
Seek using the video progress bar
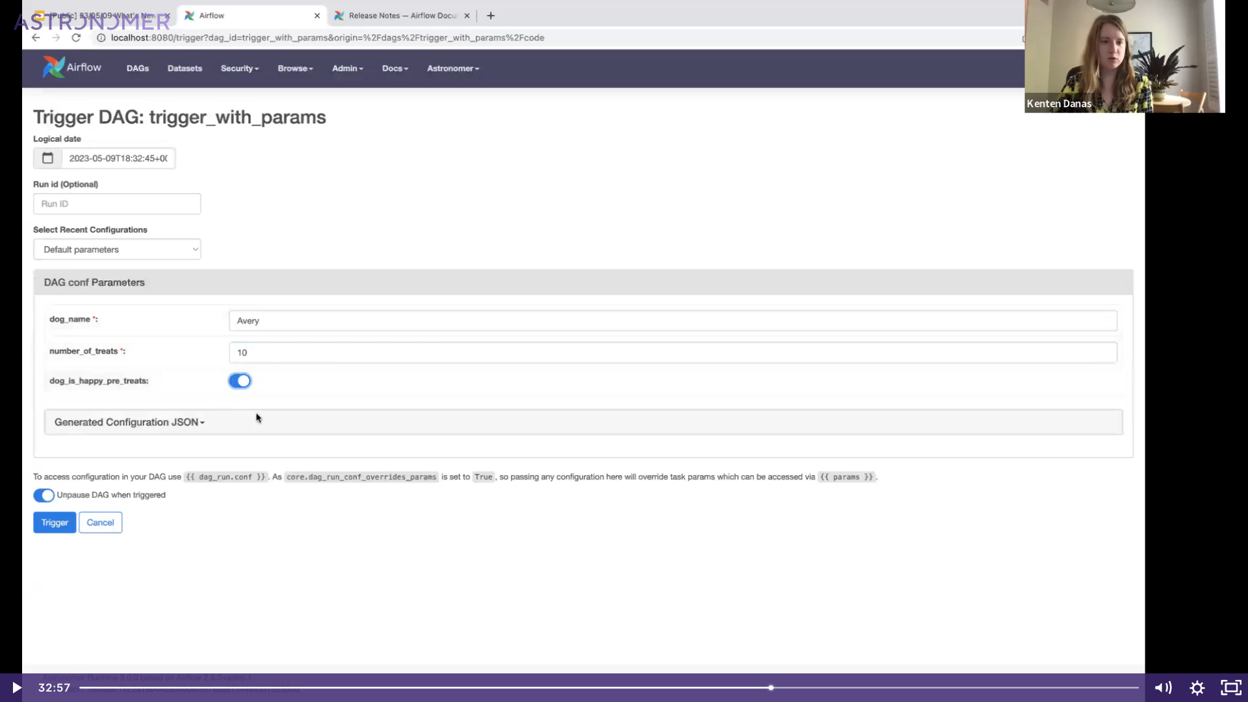point(585,688)
